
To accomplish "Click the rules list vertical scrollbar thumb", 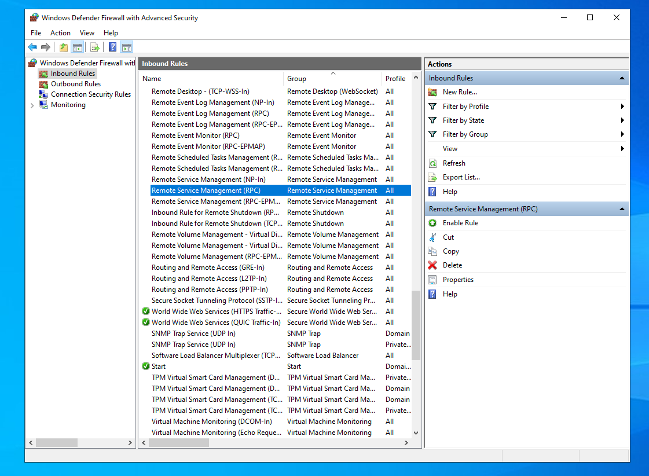I will (x=416, y=325).
